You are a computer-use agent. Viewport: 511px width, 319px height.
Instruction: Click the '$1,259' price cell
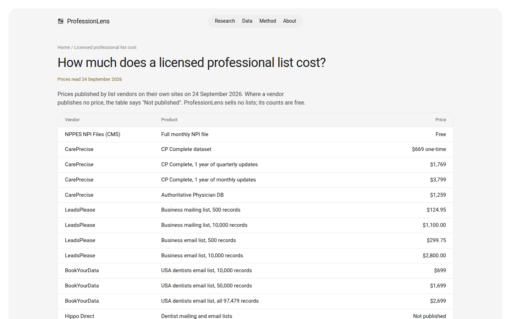pos(438,195)
